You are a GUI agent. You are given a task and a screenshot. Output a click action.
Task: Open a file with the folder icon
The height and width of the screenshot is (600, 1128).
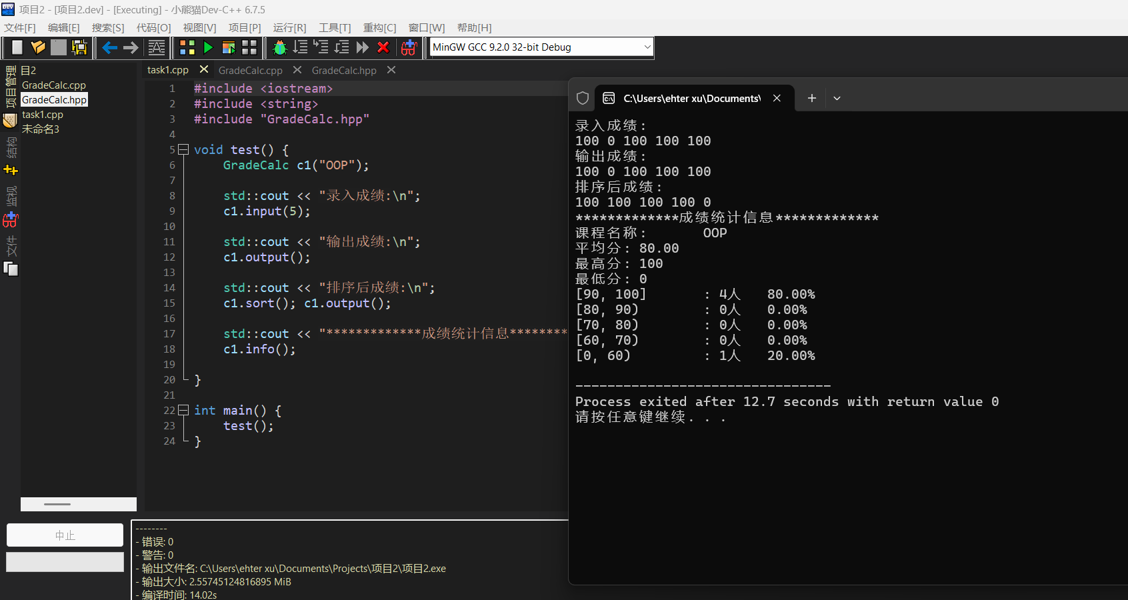38,47
